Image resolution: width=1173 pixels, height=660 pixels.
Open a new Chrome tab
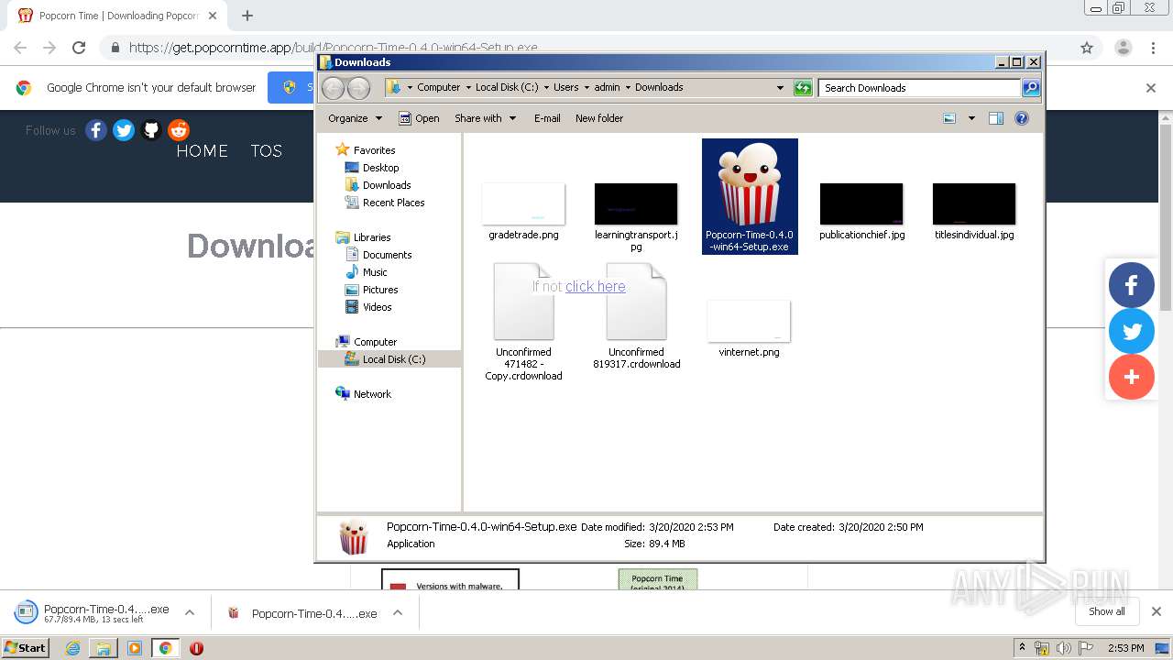[x=247, y=16]
